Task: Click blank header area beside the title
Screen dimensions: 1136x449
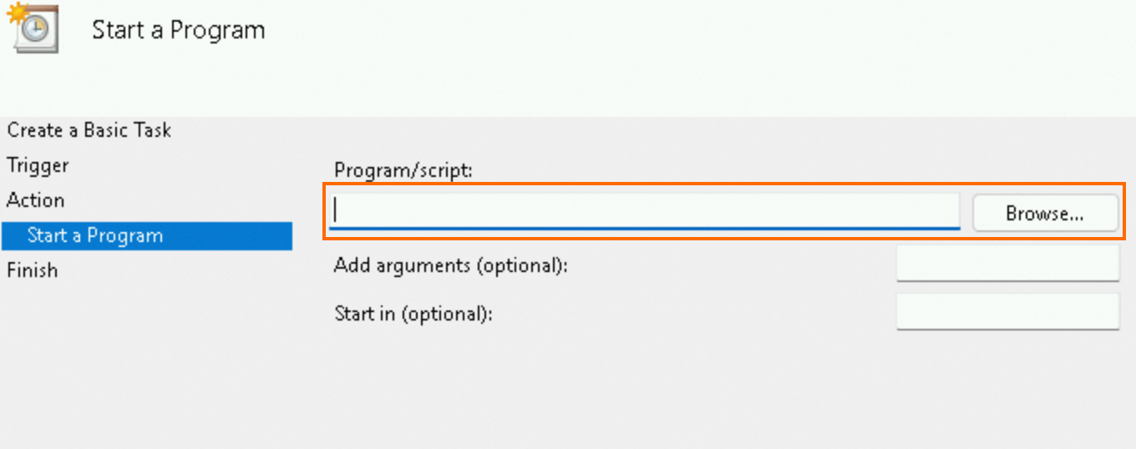Action: pyautogui.click(x=668, y=50)
